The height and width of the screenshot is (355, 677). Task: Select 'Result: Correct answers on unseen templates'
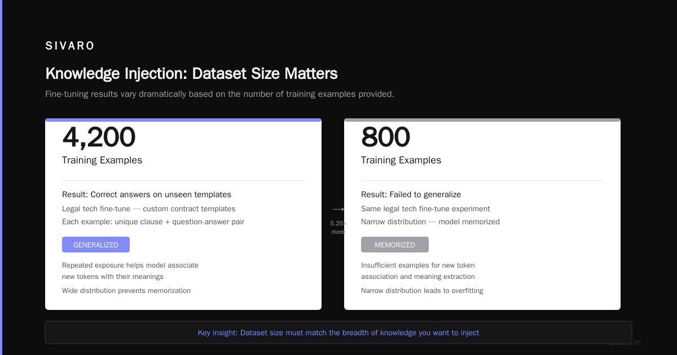(147, 194)
